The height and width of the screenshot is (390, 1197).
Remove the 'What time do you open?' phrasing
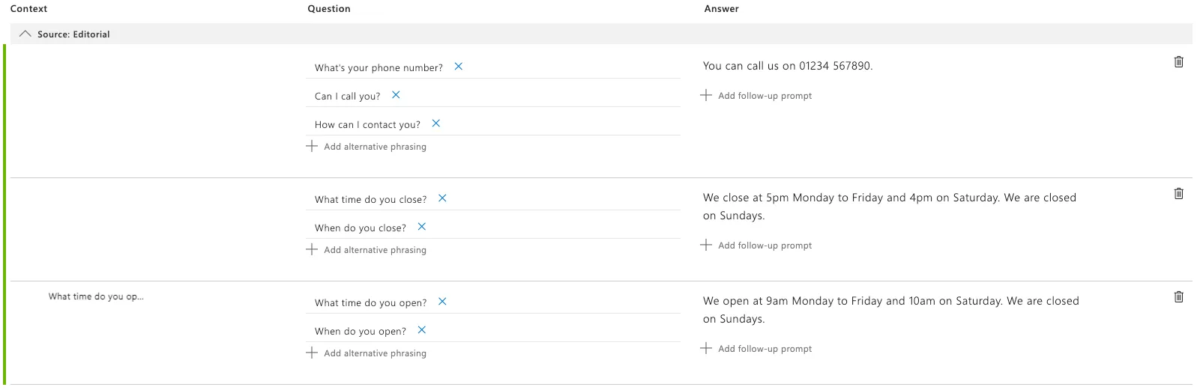[x=442, y=302]
